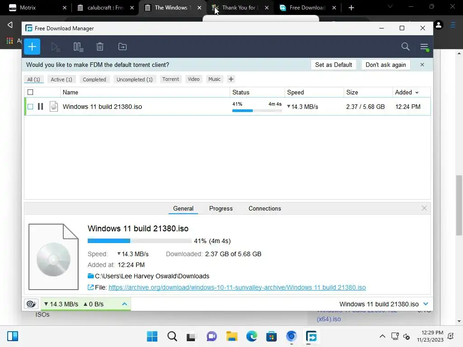Click row progress bar showing 41%
This screenshot has width=463, height=347.
point(257,111)
